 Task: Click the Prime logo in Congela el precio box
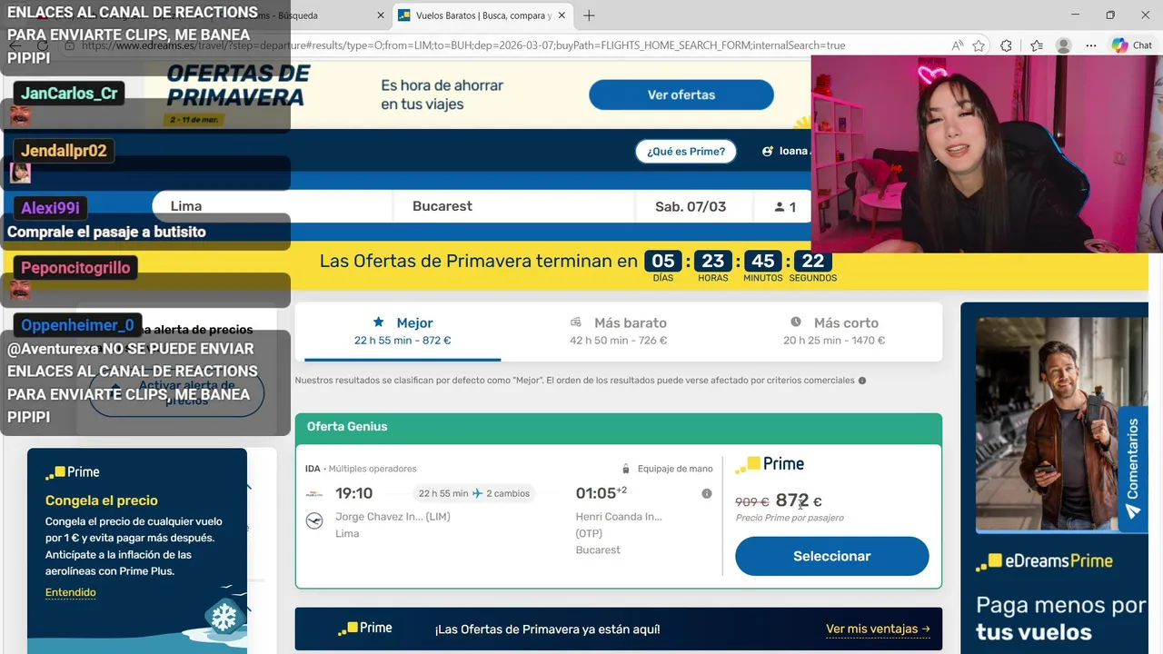tap(73, 472)
